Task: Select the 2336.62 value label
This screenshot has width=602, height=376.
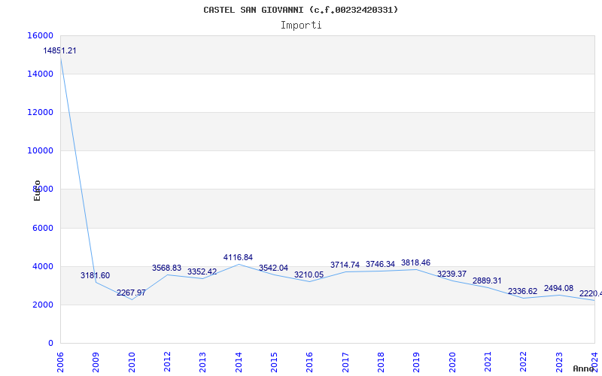Action: 522,291
